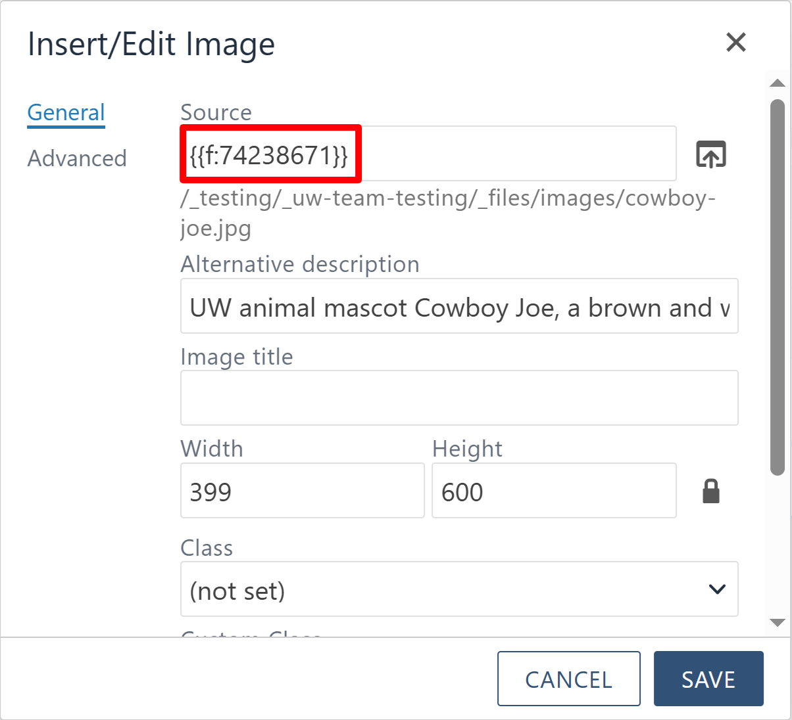This screenshot has width=792, height=720.
Task: Open the Class dropdown
Action: click(x=459, y=589)
